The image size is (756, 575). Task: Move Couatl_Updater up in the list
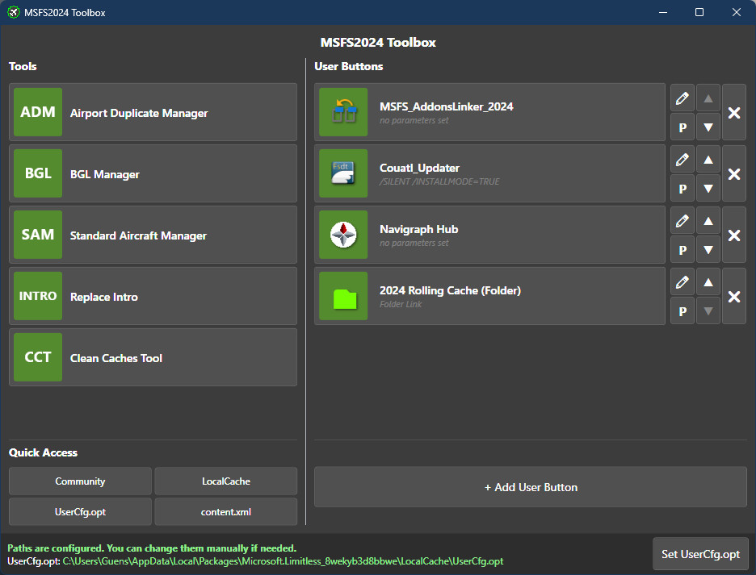pyautogui.click(x=708, y=159)
